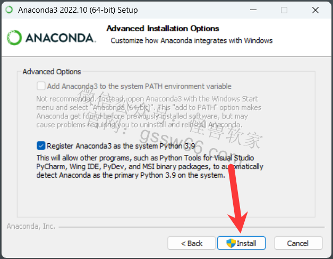Close the Anaconda3 Setup window
Image resolution: width=333 pixels, height=259 pixels.
315,10
